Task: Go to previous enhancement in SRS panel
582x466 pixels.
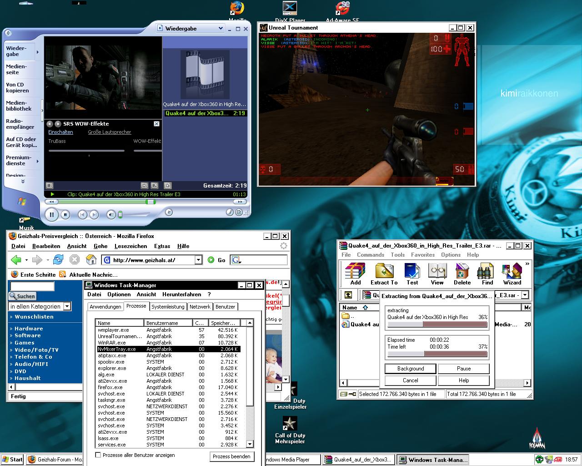Action: point(50,124)
